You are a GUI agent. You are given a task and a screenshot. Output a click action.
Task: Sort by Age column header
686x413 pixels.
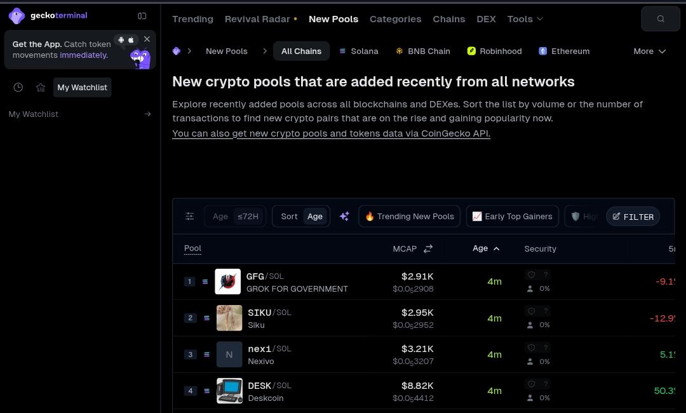pyautogui.click(x=486, y=248)
